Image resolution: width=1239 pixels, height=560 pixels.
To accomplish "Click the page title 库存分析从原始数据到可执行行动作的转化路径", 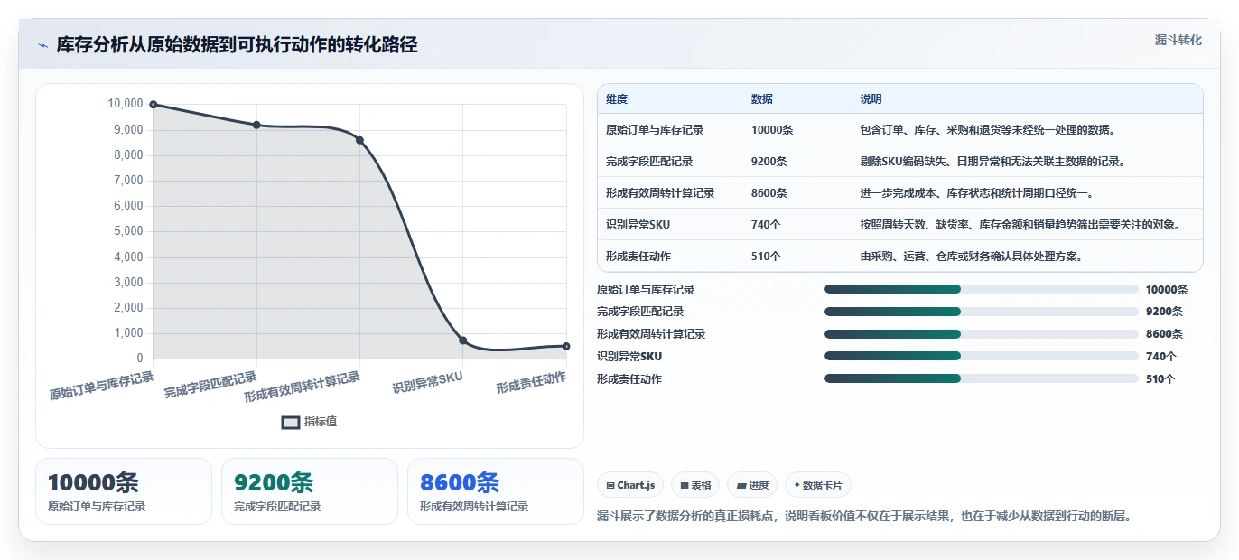I will pos(237,45).
